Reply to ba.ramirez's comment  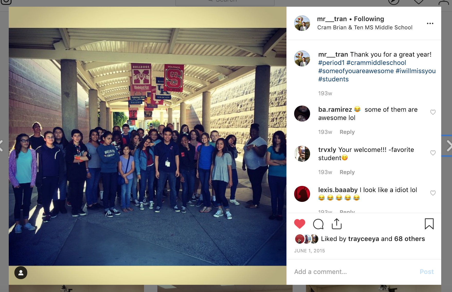click(347, 132)
